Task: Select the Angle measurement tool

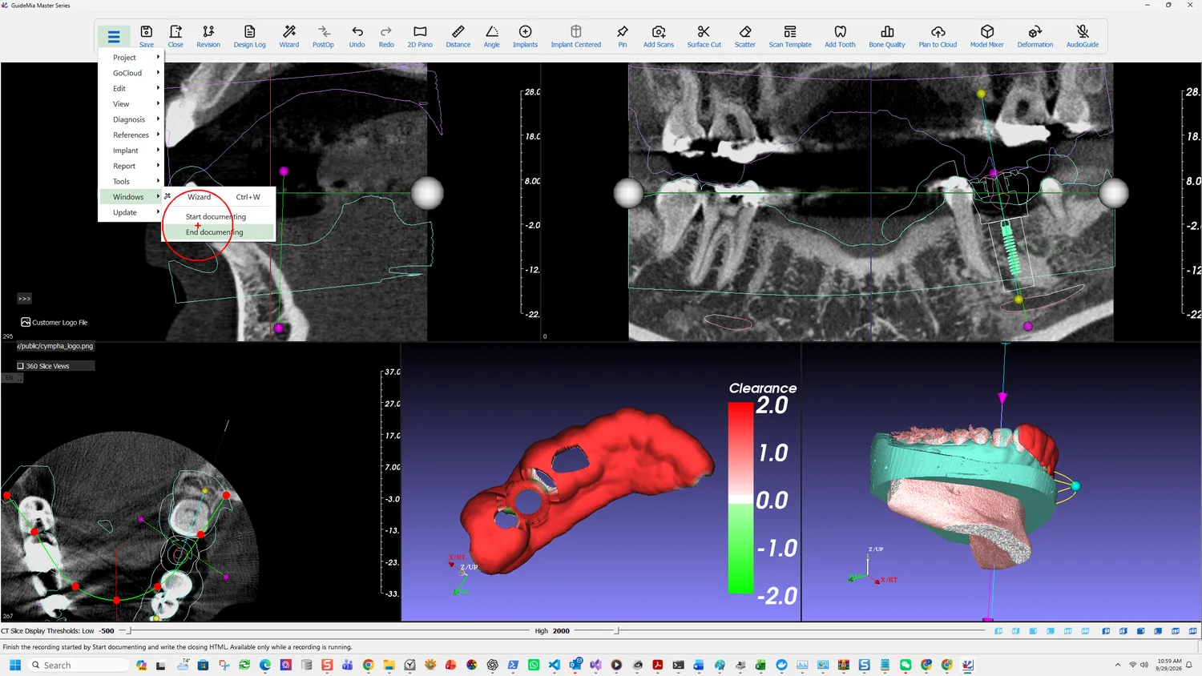Action: click(492, 36)
